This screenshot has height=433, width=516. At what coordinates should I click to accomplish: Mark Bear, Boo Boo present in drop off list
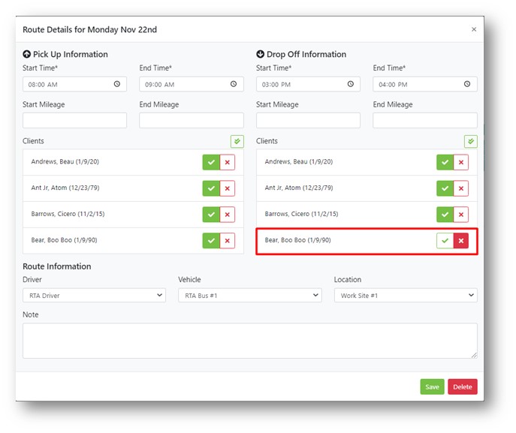[445, 241]
